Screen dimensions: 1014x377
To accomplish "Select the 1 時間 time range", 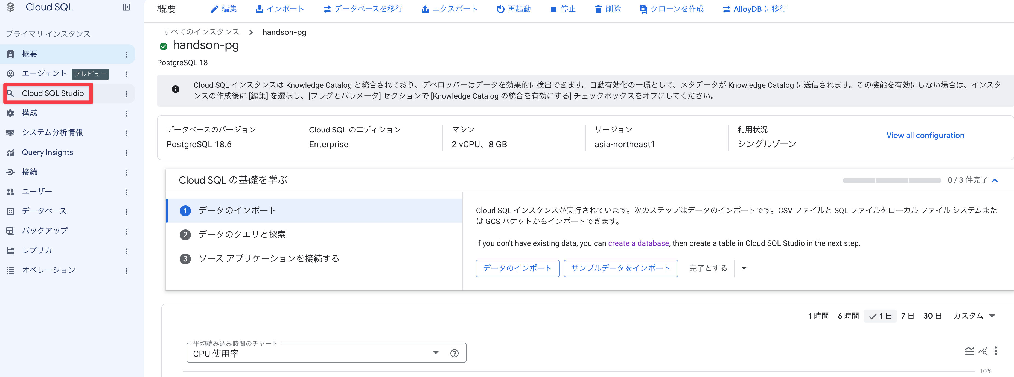I will [818, 316].
